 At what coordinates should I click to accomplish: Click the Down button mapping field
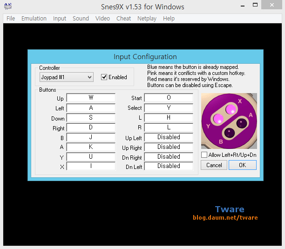[91, 118]
